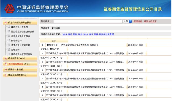Open 证监会信息公开指南 in sidebar

click(20, 36)
